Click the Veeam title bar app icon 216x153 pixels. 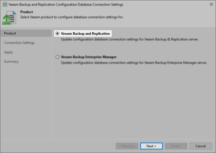pos(5,4)
